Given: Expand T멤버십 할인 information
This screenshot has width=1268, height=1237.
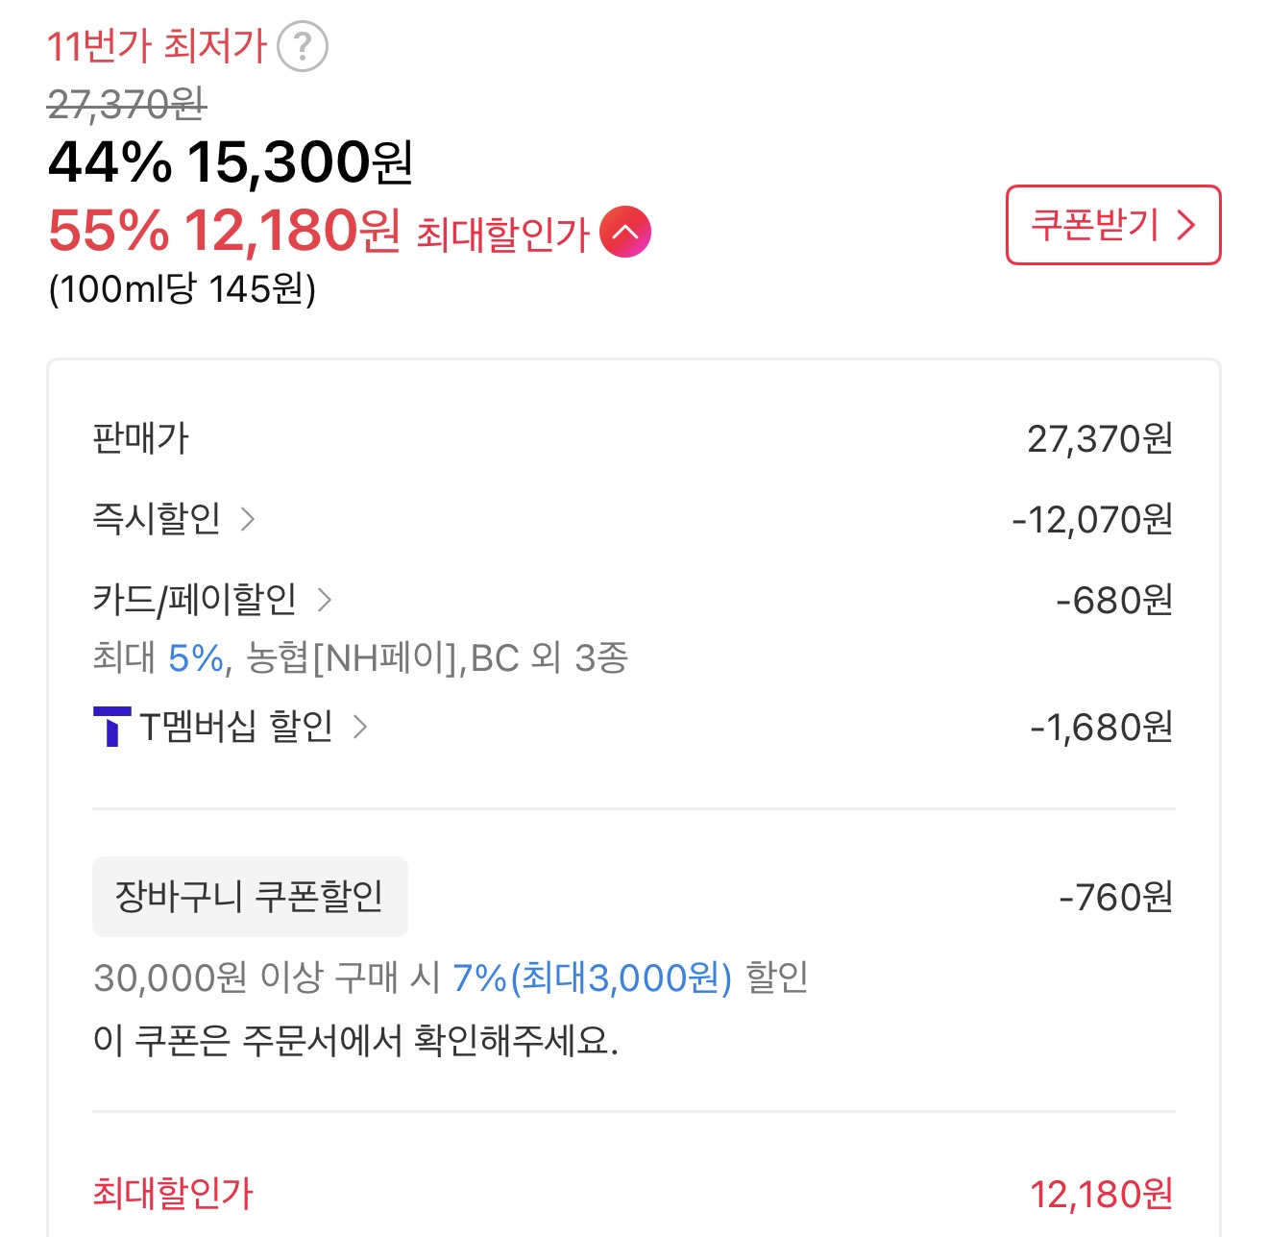Looking at the screenshot, I should pyautogui.click(x=363, y=729).
